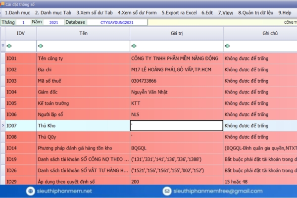
Task: Select the Mã số thuế cell
Action: tap(83, 81)
